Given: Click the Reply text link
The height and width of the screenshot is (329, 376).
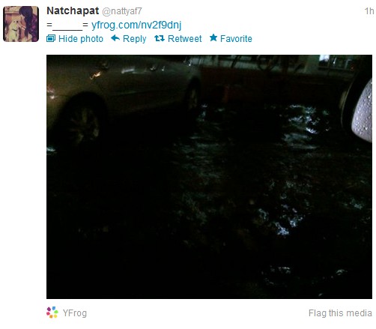Looking at the screenshot, I should 135,39.
